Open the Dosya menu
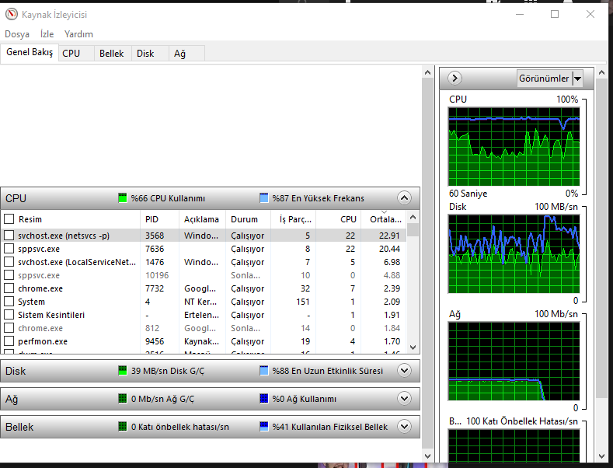 pos(17,34)
